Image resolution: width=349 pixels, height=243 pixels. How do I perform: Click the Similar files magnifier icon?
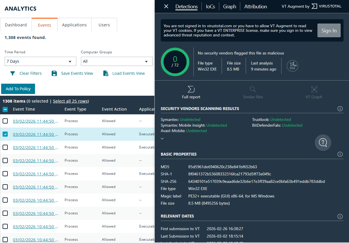point(253,89)
